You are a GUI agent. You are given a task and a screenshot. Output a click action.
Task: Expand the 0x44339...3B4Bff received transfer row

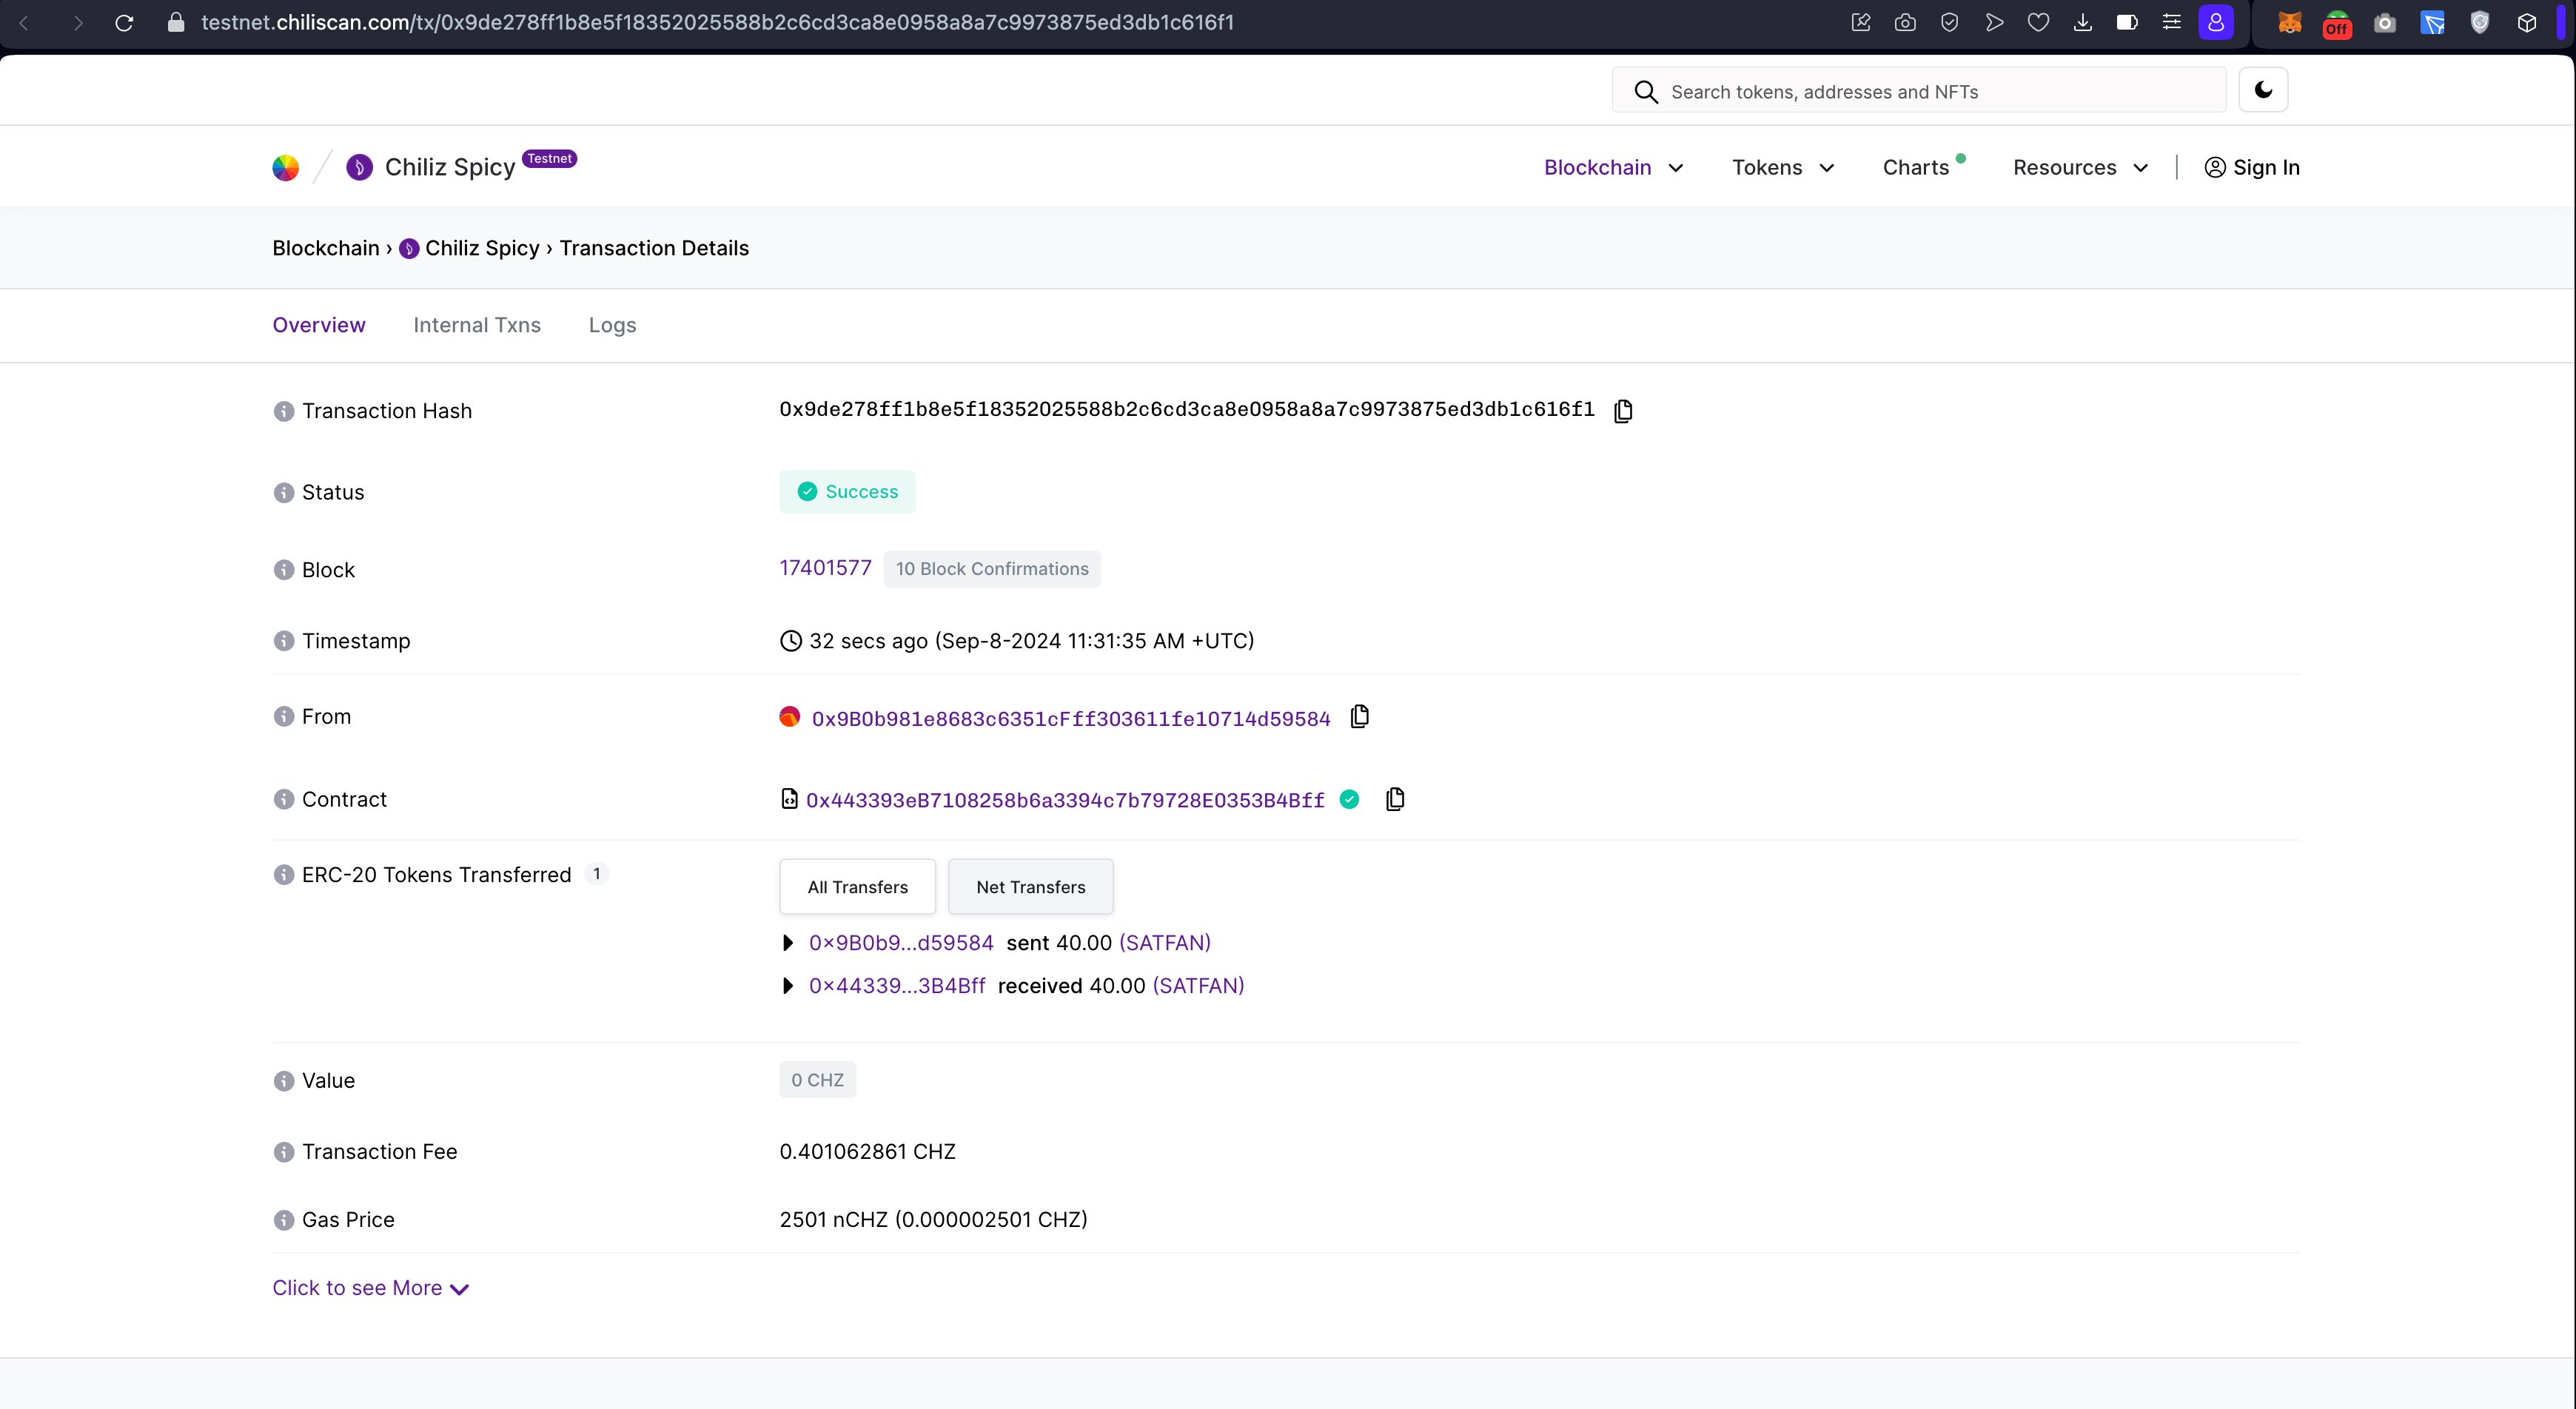(788, 986)
